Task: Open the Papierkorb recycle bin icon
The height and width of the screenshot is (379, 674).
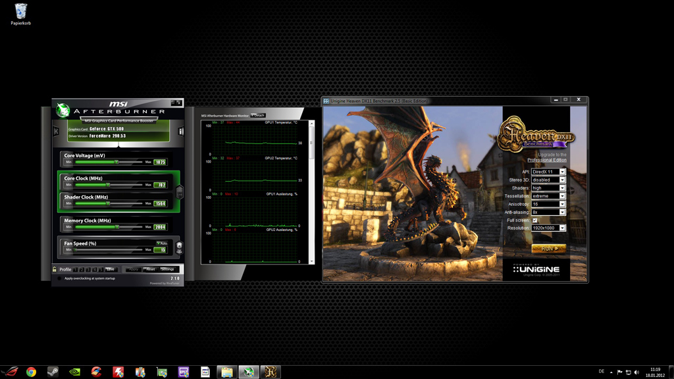Action: (20, 14)
